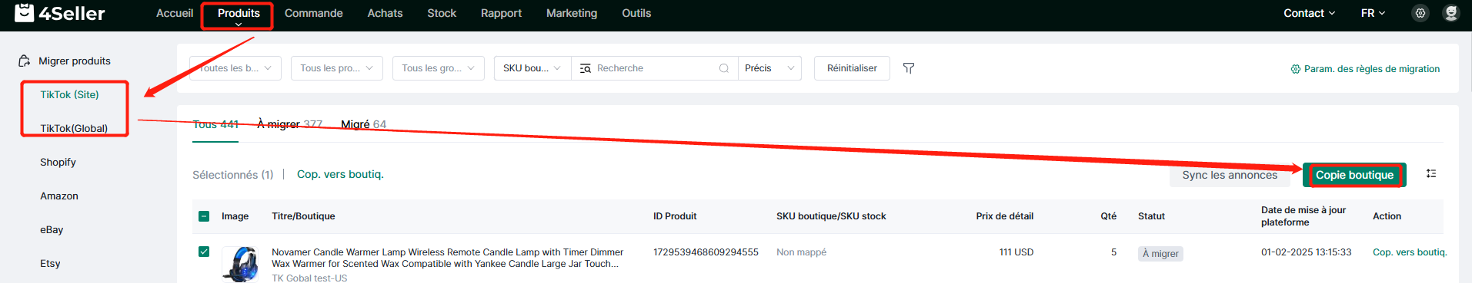This screenshot has width=1472, height=283.
Task: Switch to the Migré tab
Action: (x=363, y=124)
